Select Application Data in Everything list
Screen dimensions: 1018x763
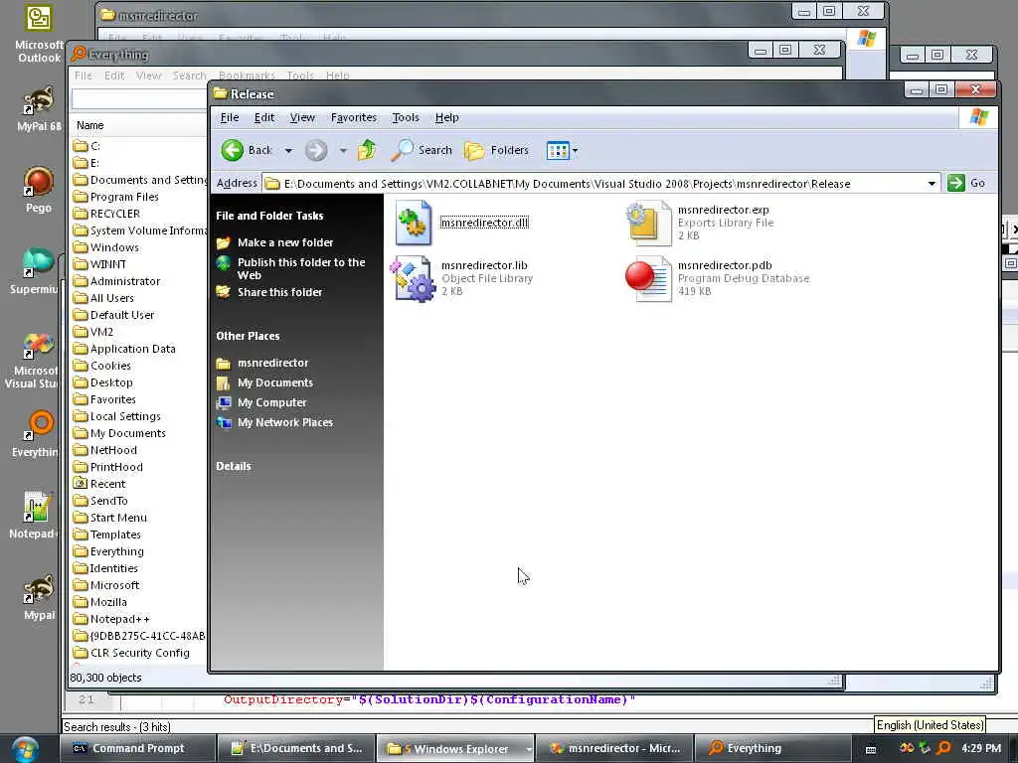click(132, 349)
